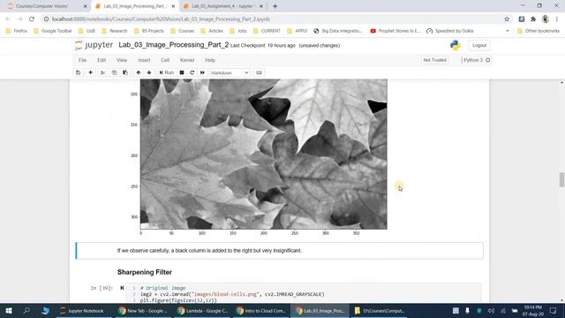Open the Chrome extensions puzzle icon
This screenshot has height=318, width=565.
pos(533,19)
